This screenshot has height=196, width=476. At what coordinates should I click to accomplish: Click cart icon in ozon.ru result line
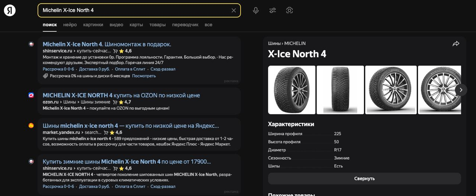(115, 102)
